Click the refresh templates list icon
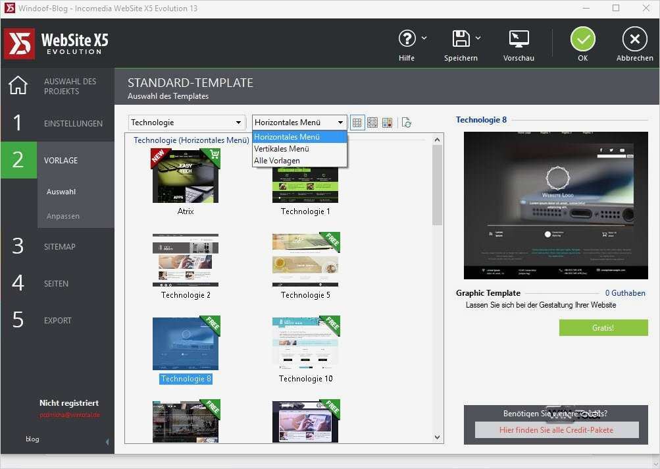 [407, 123]
